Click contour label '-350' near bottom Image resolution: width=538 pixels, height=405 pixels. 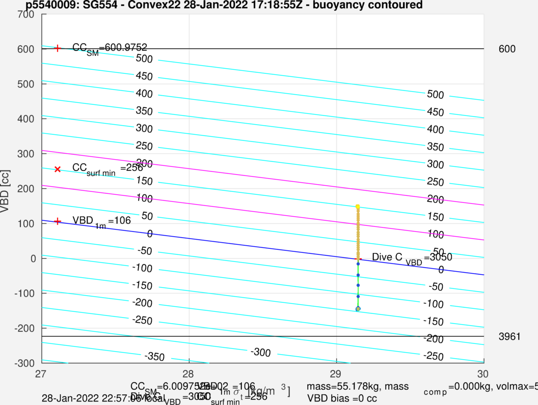point(154,357)
